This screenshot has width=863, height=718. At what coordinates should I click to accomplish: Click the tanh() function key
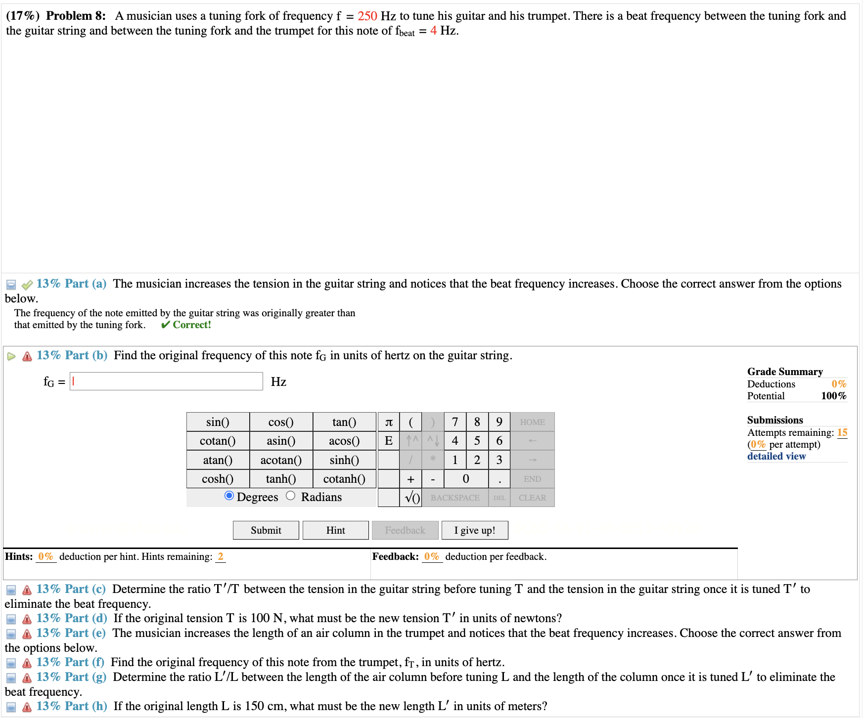tap(280, 479)
